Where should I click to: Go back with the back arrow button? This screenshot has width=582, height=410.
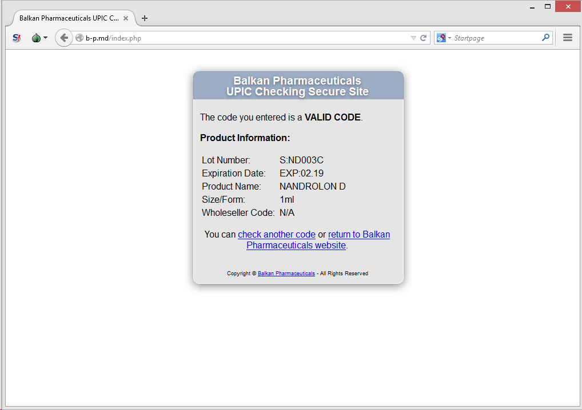pyautogui.click(x=64, y=38)
